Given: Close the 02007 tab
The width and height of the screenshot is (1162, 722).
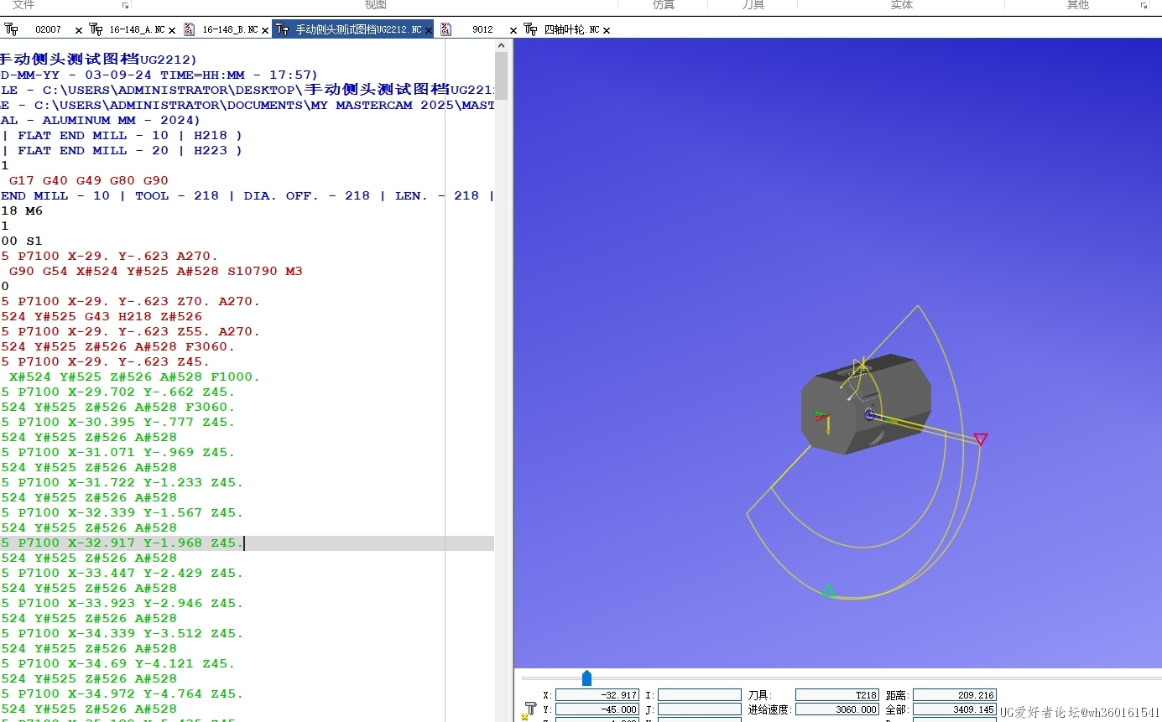Looking at the screenshot, I should (x=79, y=30).
